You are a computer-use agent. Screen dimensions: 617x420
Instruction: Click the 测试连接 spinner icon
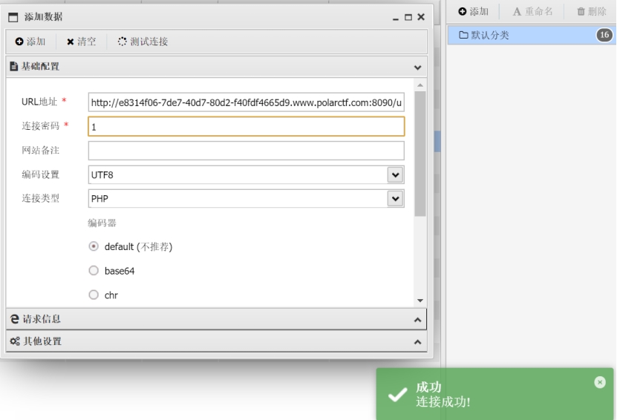coord(123,42)
